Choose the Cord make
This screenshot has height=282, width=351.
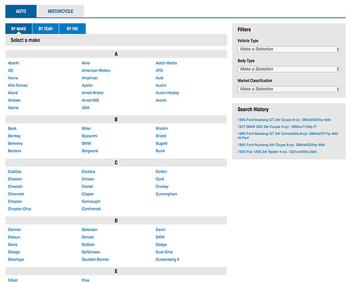pos(160,179)
